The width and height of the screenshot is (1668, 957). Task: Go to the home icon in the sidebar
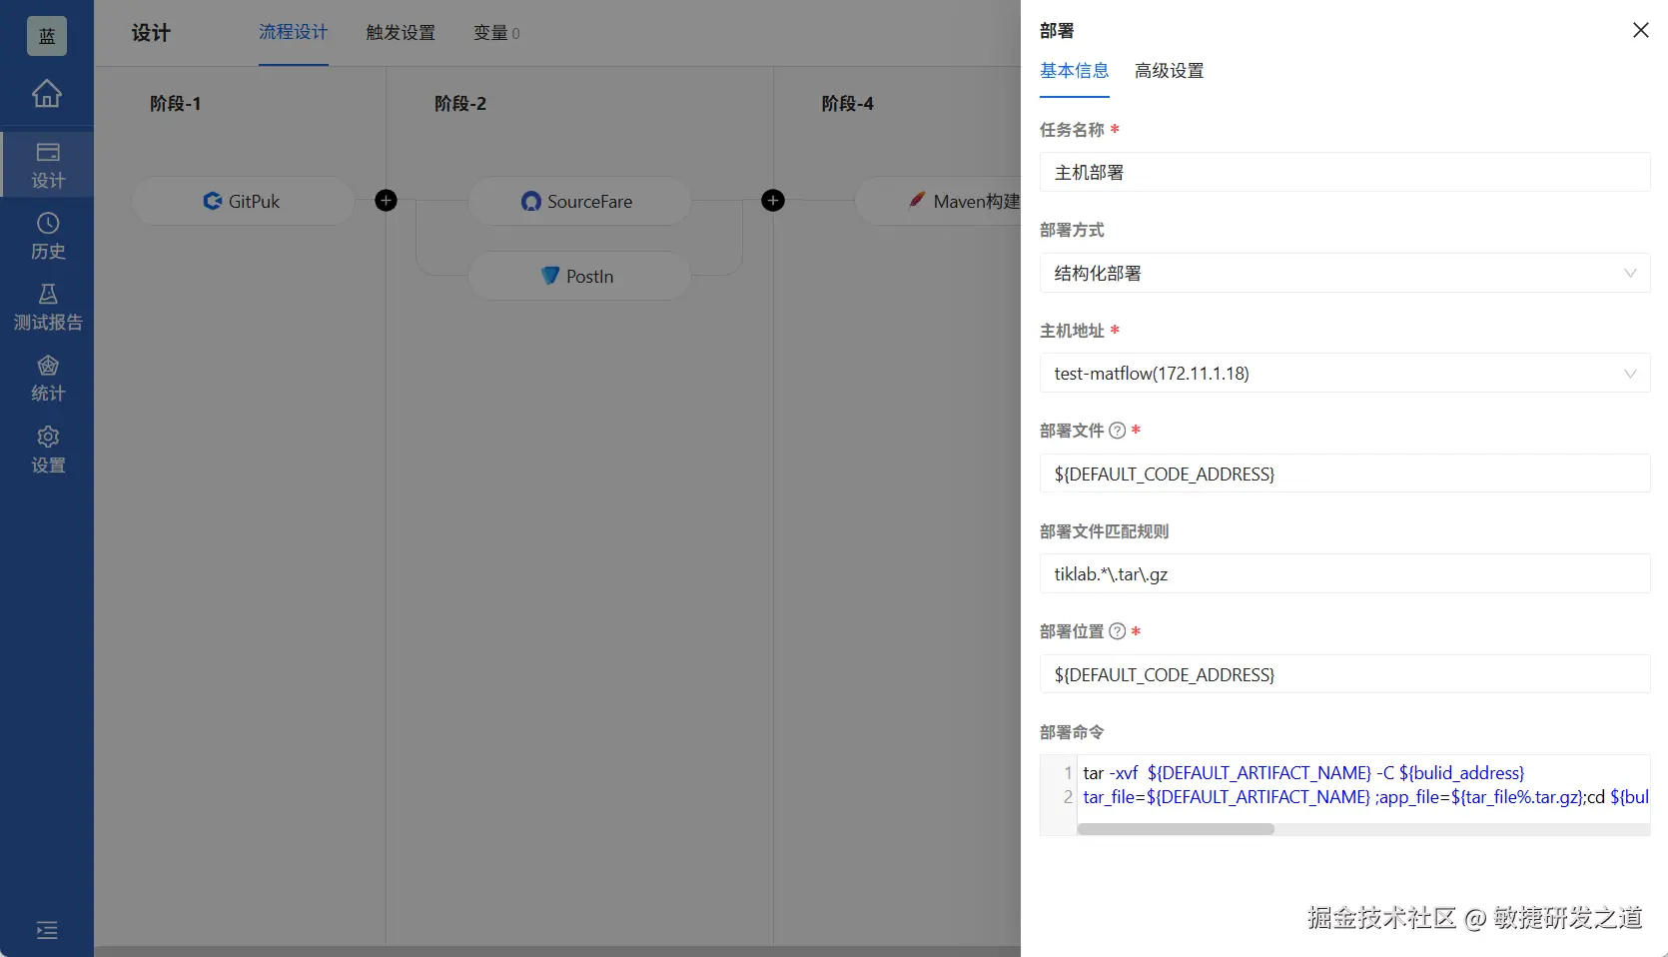47,93
